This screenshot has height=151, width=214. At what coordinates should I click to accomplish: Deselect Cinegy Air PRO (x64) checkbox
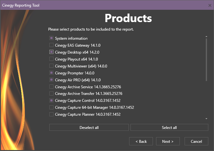pos(51,80)
